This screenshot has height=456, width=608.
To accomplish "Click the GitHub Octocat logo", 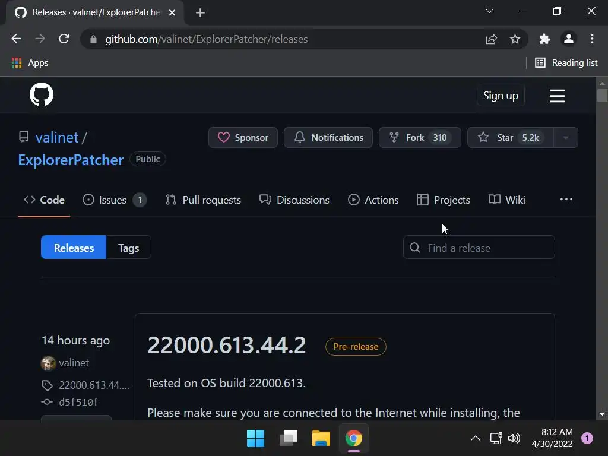I will point(42,94).
